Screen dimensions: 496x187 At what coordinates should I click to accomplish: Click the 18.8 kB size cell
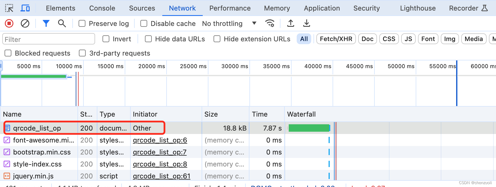[226, 128]
